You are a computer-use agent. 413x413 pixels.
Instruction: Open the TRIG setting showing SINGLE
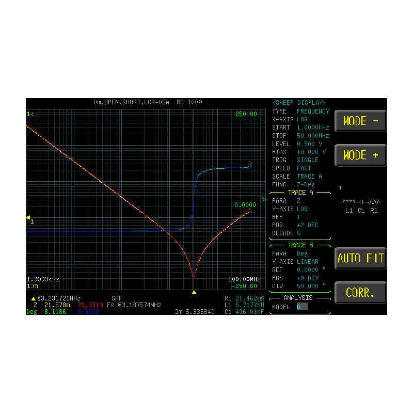point(307,160)
